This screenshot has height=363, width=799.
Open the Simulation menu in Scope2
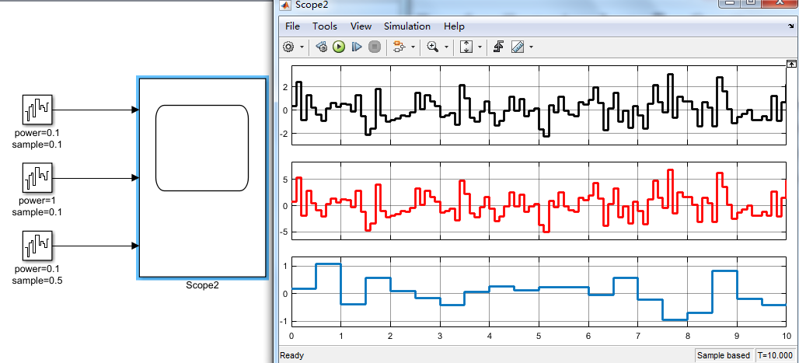click(x=407, y=26)
